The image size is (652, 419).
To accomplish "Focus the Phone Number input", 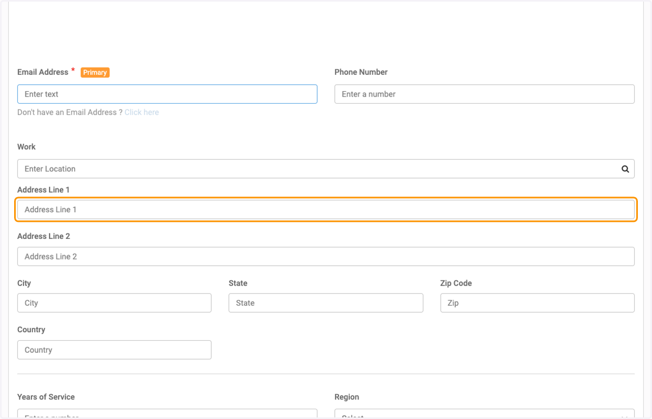I will (484, 94).
